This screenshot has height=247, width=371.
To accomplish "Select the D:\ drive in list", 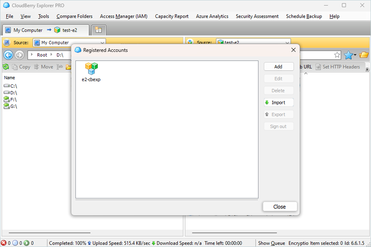I will (10, 93).
